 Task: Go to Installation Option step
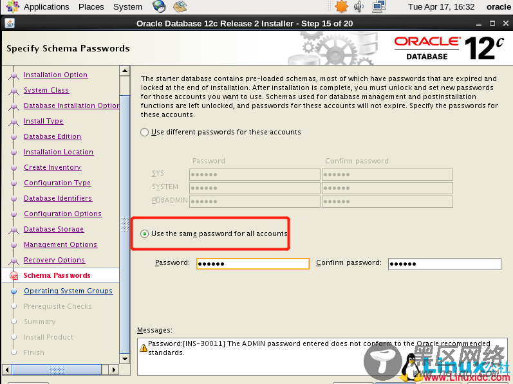pos(55,75)
